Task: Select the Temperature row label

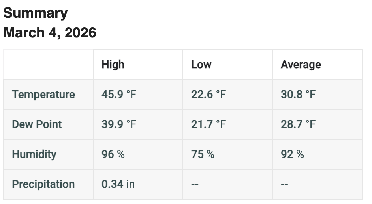Action: (x=43, y=95)
